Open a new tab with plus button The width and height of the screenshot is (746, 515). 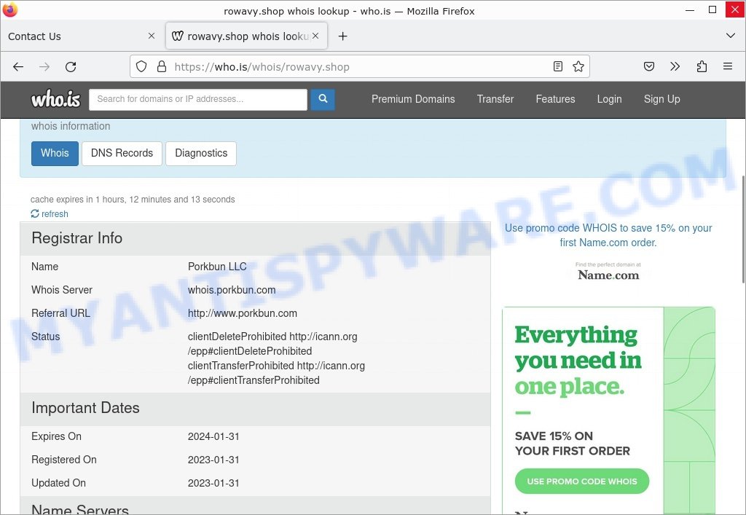(342, 36)
